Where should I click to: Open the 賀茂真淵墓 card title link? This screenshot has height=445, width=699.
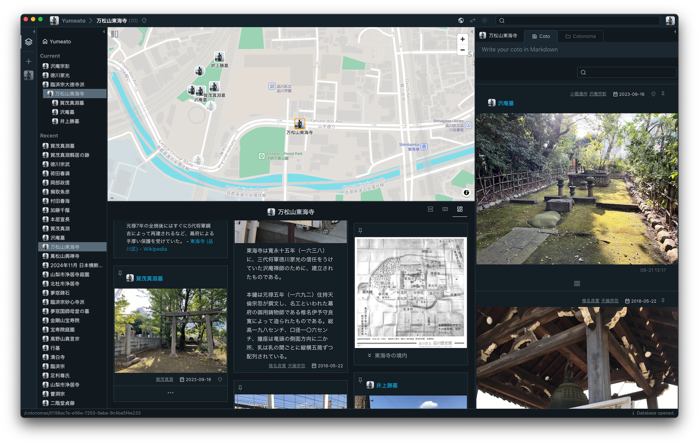pyautogui.click(x=149, y=279)
